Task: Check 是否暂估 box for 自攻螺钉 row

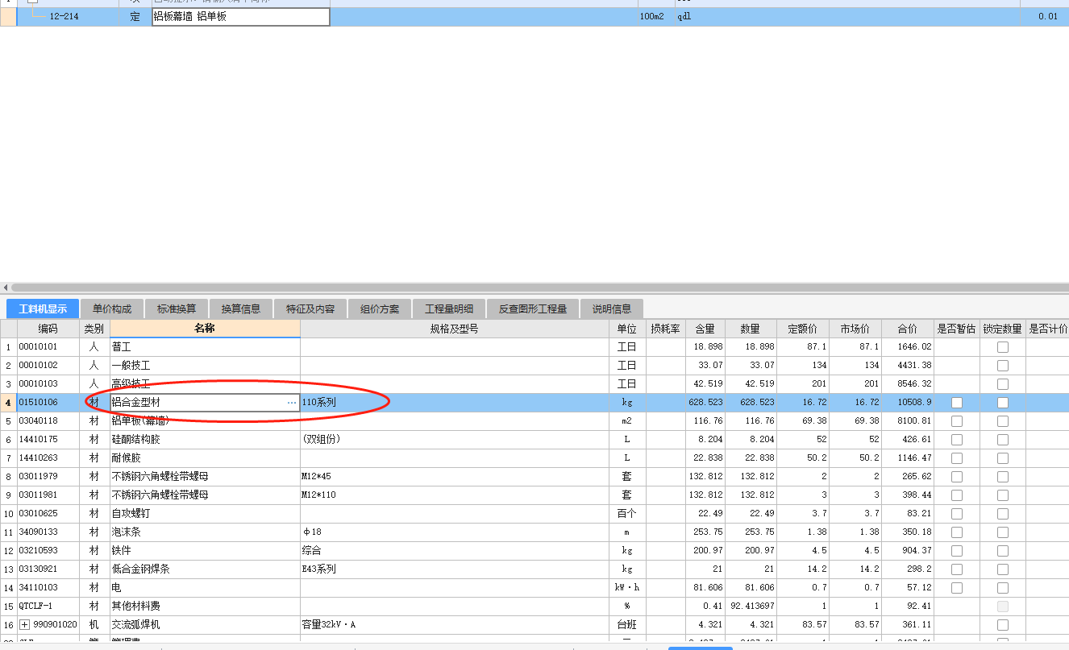Action: [x=957, y=514]
